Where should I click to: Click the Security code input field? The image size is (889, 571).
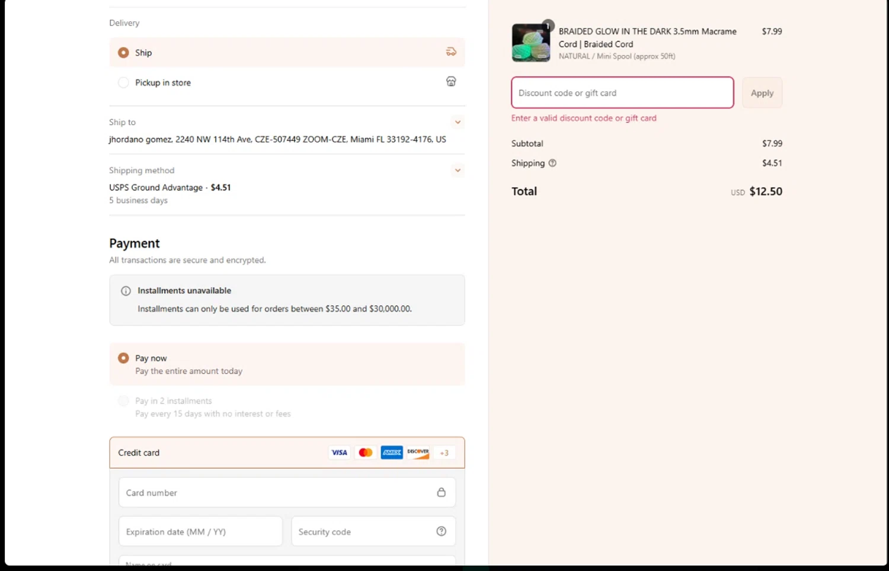(373, 531)
